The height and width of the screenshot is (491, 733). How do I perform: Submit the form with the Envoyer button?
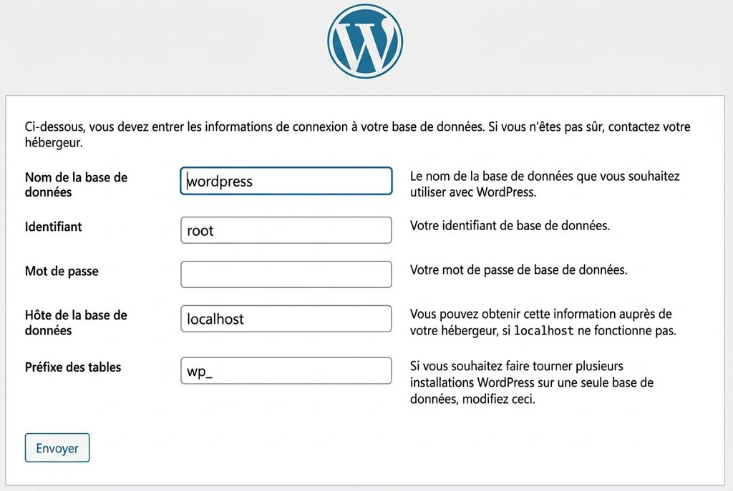pos(57,448)
